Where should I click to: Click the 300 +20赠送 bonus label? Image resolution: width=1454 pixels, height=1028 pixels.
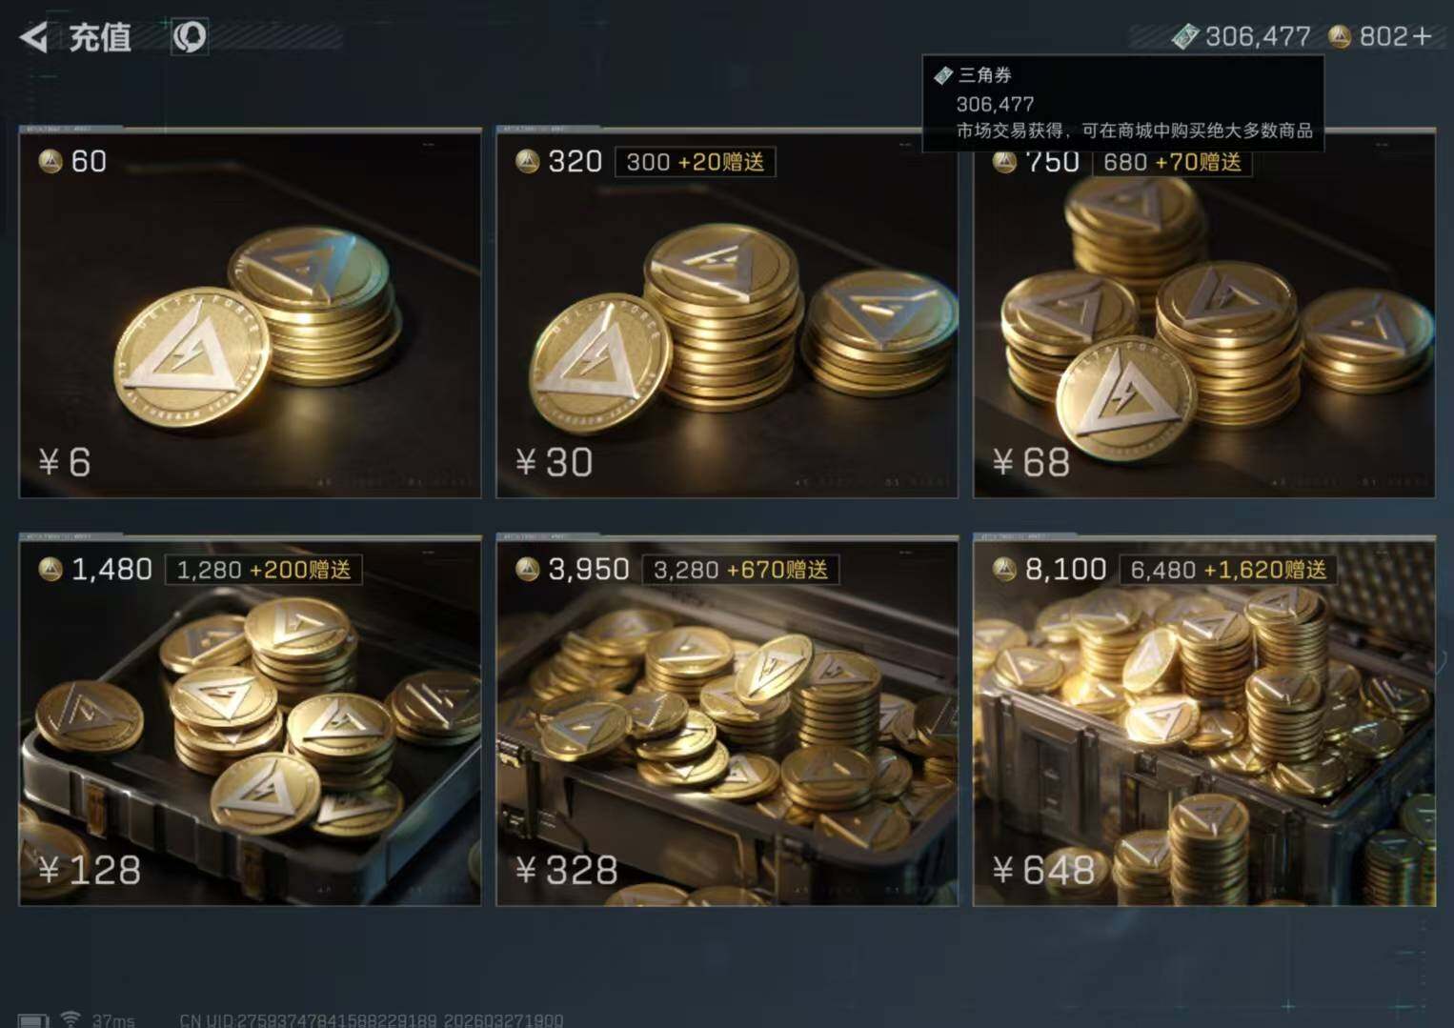(696, 162)
